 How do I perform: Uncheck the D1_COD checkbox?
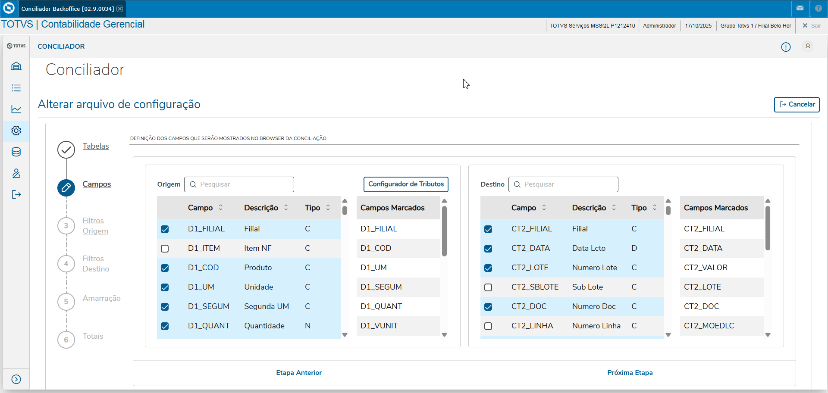click(x=165, y=268)
